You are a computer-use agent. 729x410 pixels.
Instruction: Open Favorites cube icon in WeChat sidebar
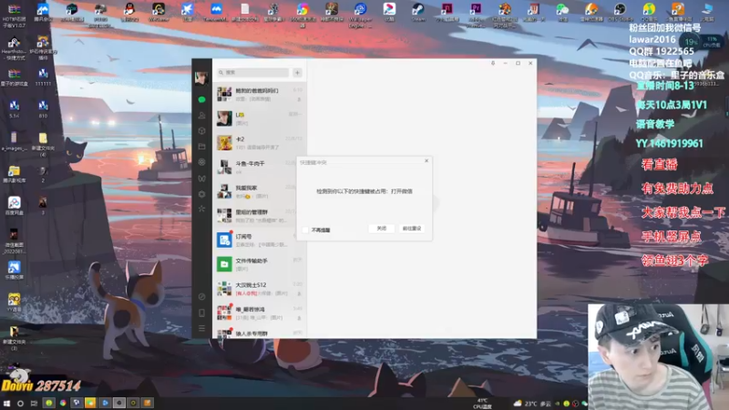pos(201,131)
